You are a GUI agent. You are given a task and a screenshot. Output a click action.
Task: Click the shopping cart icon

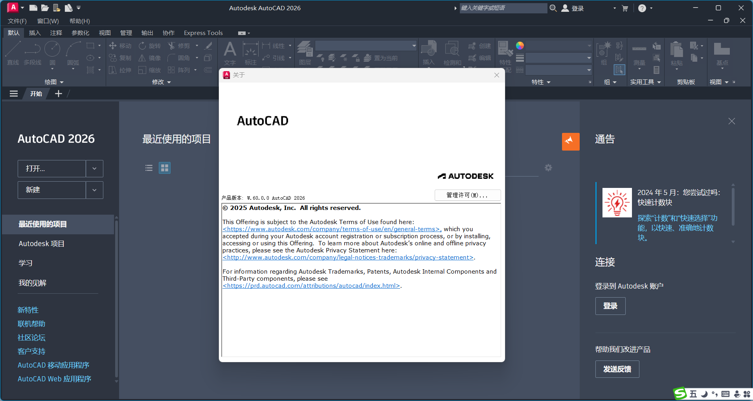(x=625, y=8)
